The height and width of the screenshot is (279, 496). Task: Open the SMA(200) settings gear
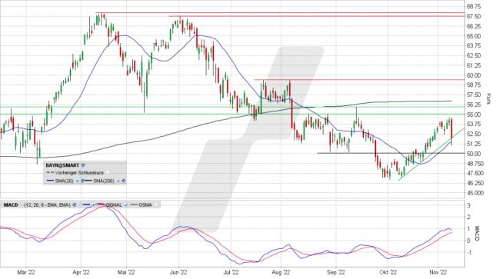124,181
